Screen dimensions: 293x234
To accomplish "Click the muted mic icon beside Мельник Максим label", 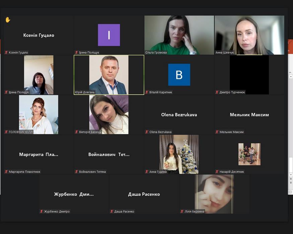I will pos(217,132).
